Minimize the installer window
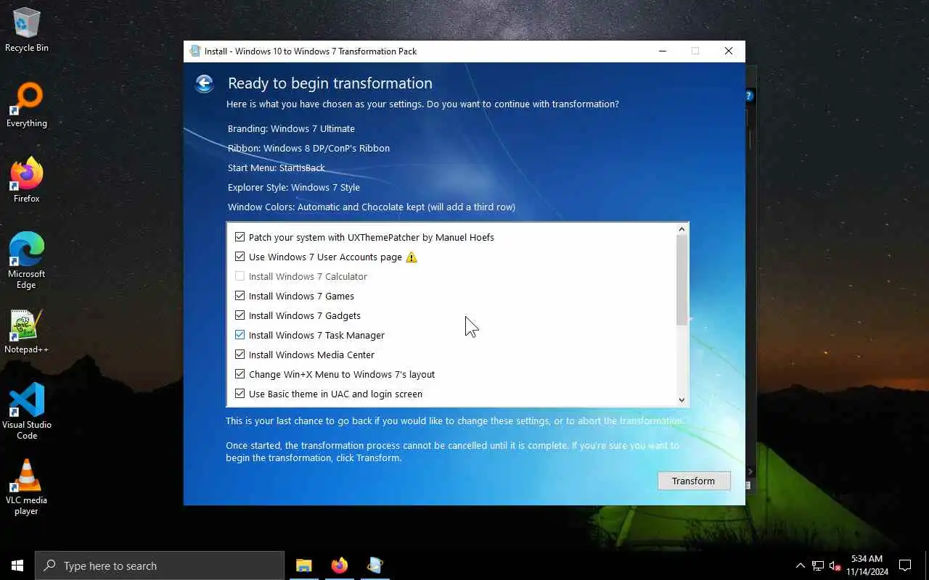The image size is (929, 580). (663, 51)
